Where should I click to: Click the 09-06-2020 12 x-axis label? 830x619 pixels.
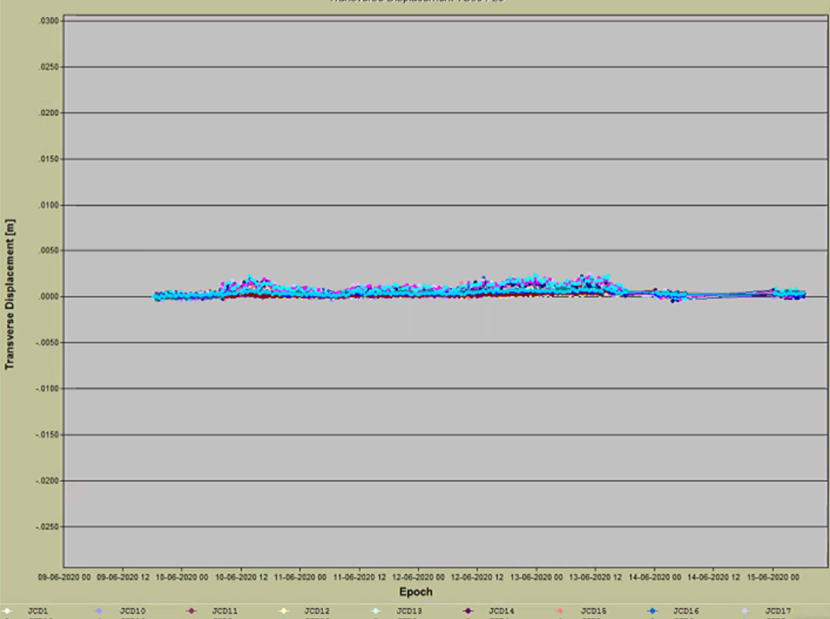tap(123, 577)
